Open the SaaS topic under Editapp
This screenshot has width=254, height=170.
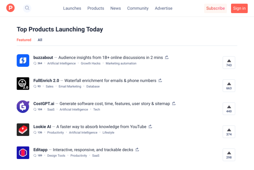96,156
